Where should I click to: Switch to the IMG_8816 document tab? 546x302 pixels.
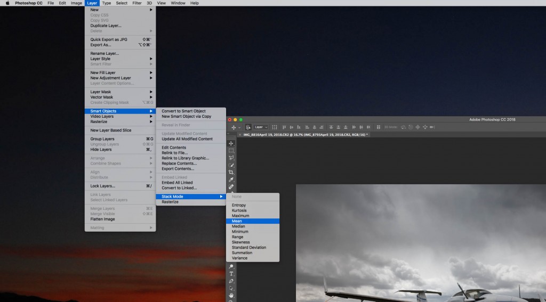[x=305, y=135]
